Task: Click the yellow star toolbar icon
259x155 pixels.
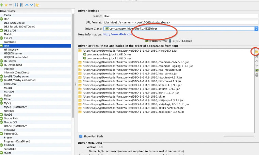Action: coord(6,5)
